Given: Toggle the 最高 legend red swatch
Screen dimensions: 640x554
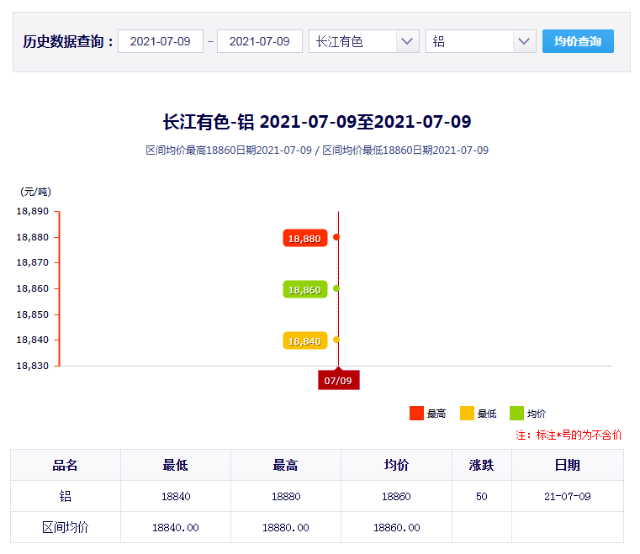Looking at the screenshot, I should [416, 414].
